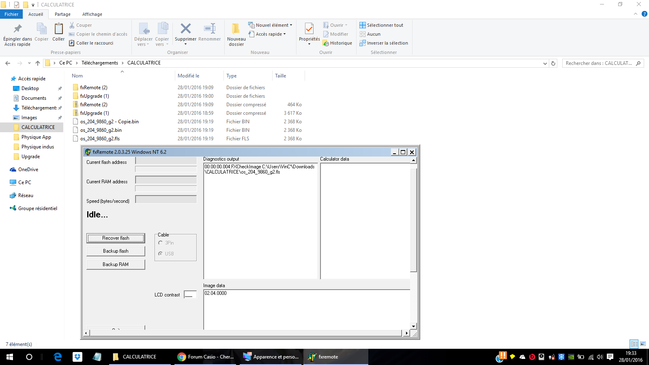
Task: Open Propriétés of selection
Action: (309, 34)
